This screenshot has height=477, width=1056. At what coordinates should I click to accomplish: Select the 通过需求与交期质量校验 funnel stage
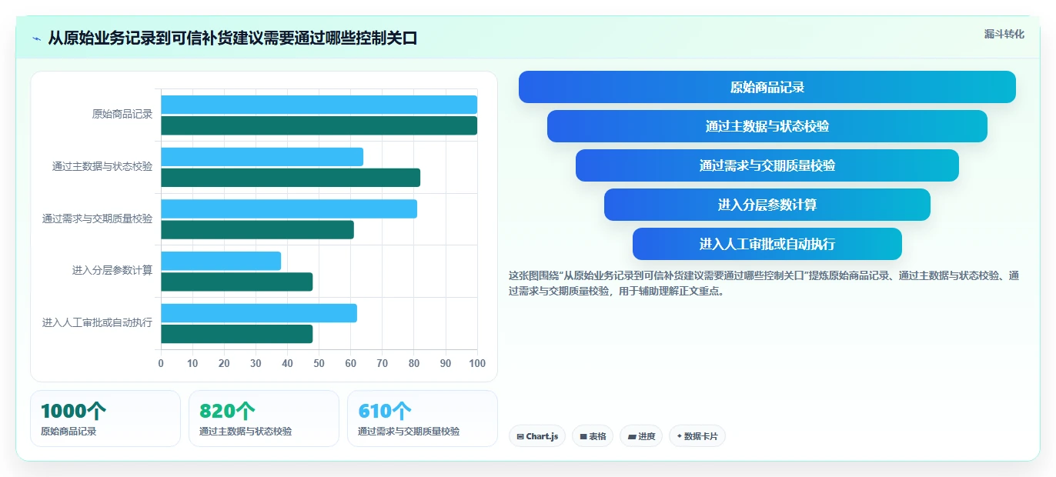(767, 165)
